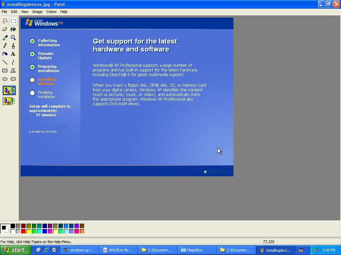341x255 pixels.
Task: Launch Internet Explorer from Quick Launch
Action: pyautogui.click(x=47, y=250)
